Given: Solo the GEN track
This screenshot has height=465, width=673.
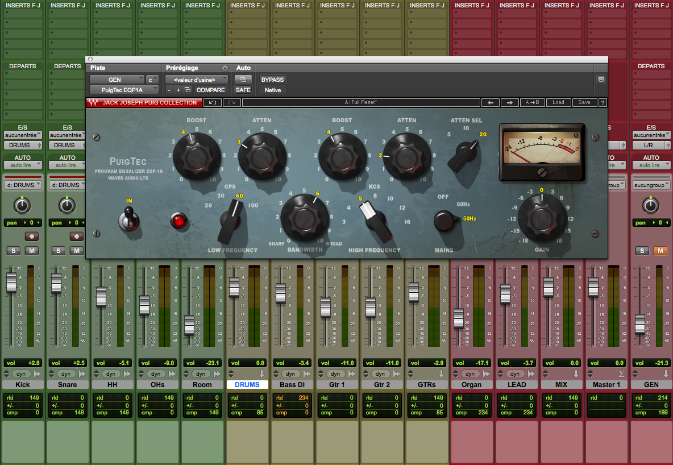Looking at the screenshot, I should (x=642, y=250).
